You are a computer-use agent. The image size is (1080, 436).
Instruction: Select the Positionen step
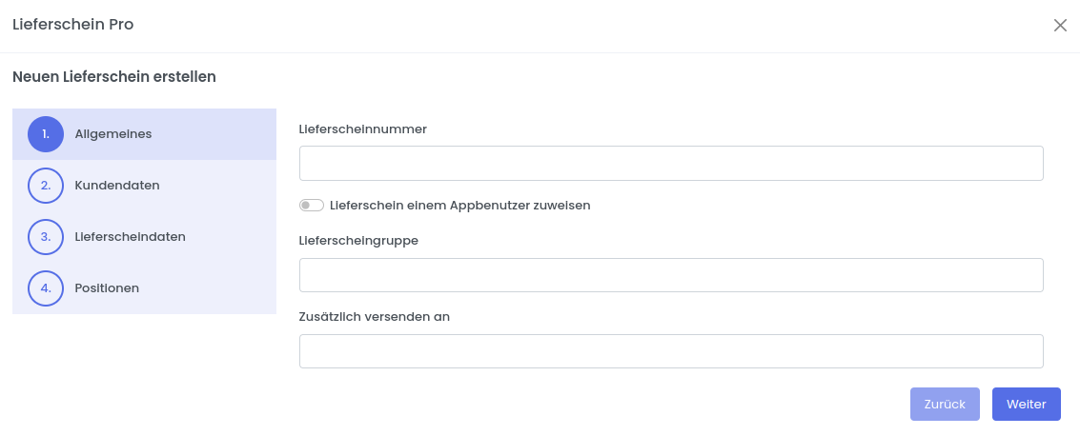click(x=107, y=288)
